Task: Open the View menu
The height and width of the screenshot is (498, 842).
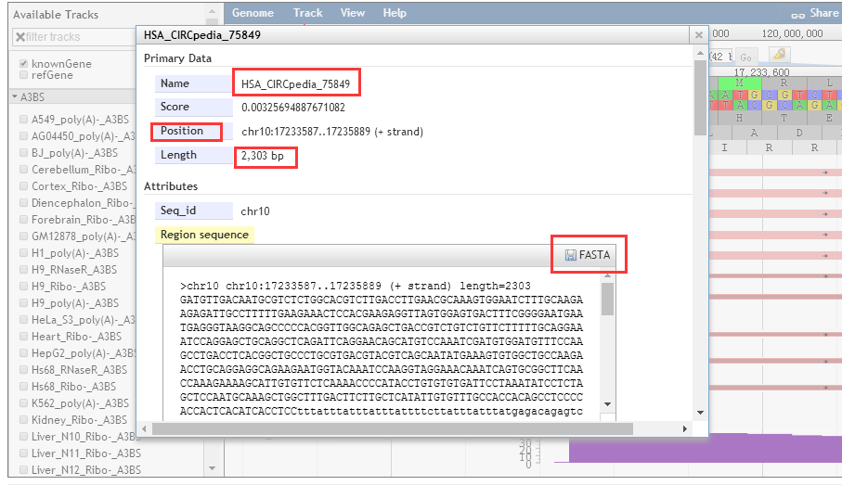Action: tap(353, 13)
